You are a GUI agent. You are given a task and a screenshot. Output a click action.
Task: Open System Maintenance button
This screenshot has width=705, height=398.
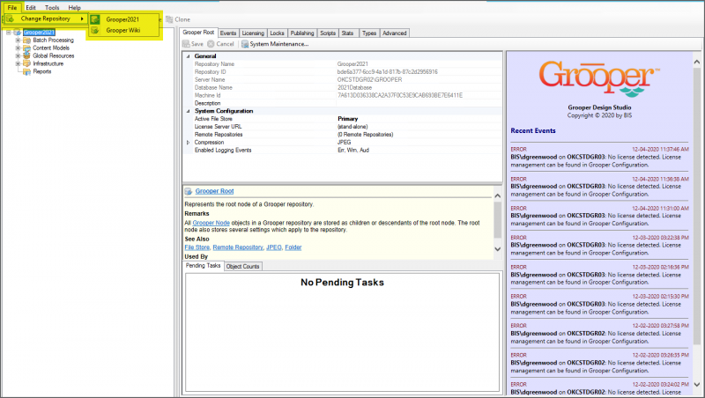[x=275, y=44]
